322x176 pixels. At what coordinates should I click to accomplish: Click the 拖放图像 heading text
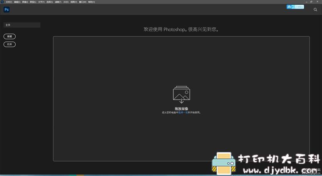coord(182,109)
